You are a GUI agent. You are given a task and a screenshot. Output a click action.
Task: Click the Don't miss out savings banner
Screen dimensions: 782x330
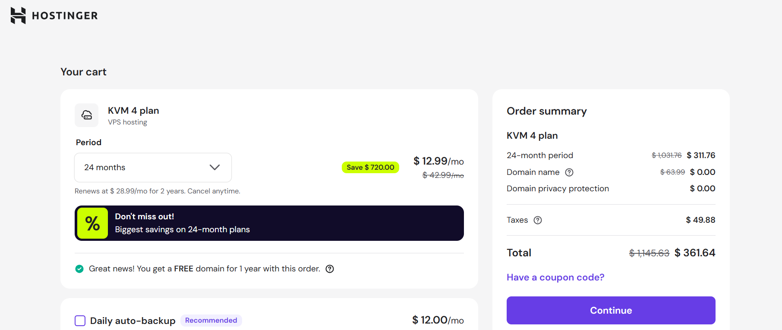click(x=269, y=223)
